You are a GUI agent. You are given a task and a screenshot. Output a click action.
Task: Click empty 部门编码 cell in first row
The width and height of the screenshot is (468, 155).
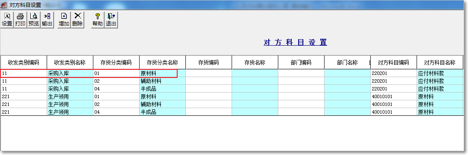tap(301, 73)
